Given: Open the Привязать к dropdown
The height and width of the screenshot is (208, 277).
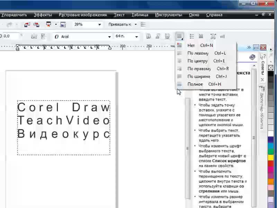Looking at the screenshot, I should pyautogui.click(x=136, y=24).
